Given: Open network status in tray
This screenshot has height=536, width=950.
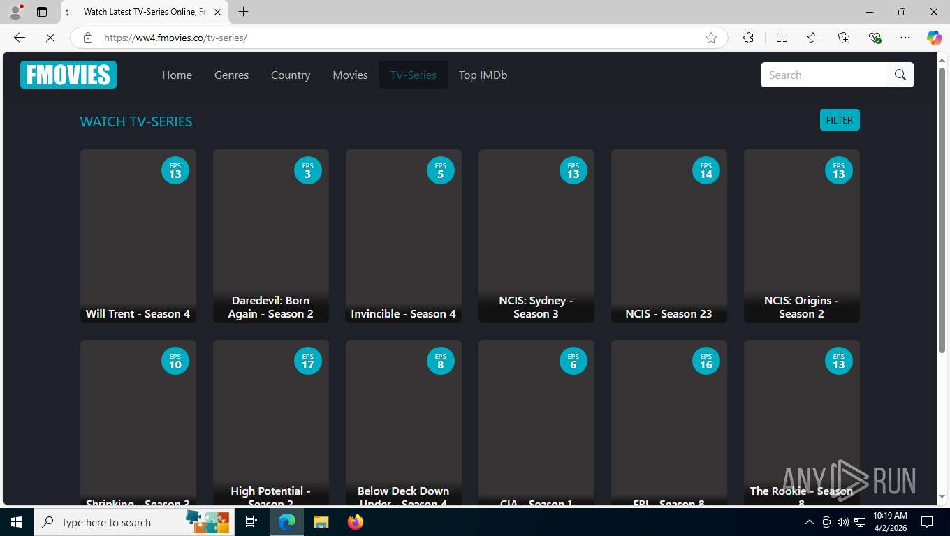Looking at the screenshot, I should (860, 522).
